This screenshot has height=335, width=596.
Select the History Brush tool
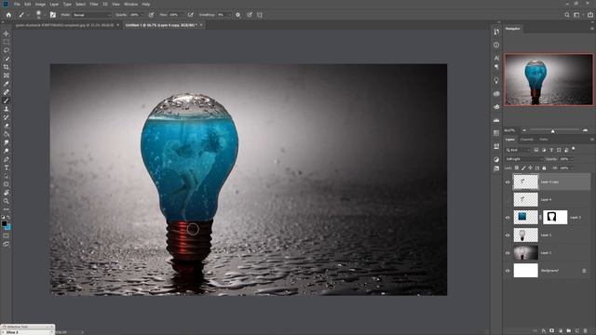[7, 117]
